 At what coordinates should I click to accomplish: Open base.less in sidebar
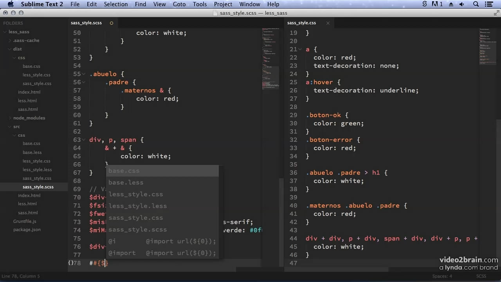tap(32, 152)
